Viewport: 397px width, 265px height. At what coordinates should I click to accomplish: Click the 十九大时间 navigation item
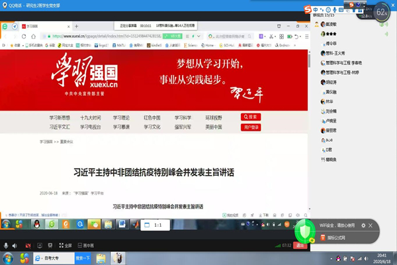(x=91, y=118)
